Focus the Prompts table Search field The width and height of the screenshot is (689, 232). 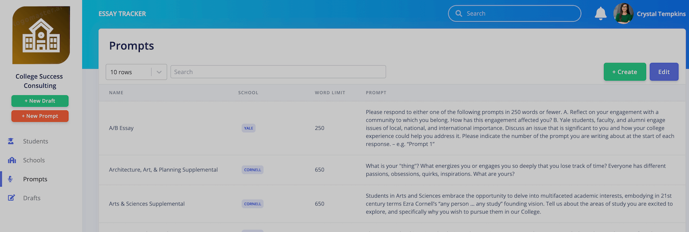[x=278, y=72]
